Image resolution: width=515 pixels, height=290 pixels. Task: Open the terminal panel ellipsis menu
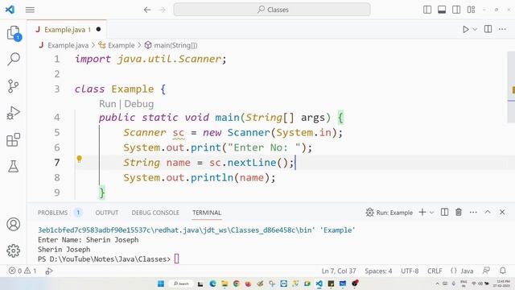473,213
